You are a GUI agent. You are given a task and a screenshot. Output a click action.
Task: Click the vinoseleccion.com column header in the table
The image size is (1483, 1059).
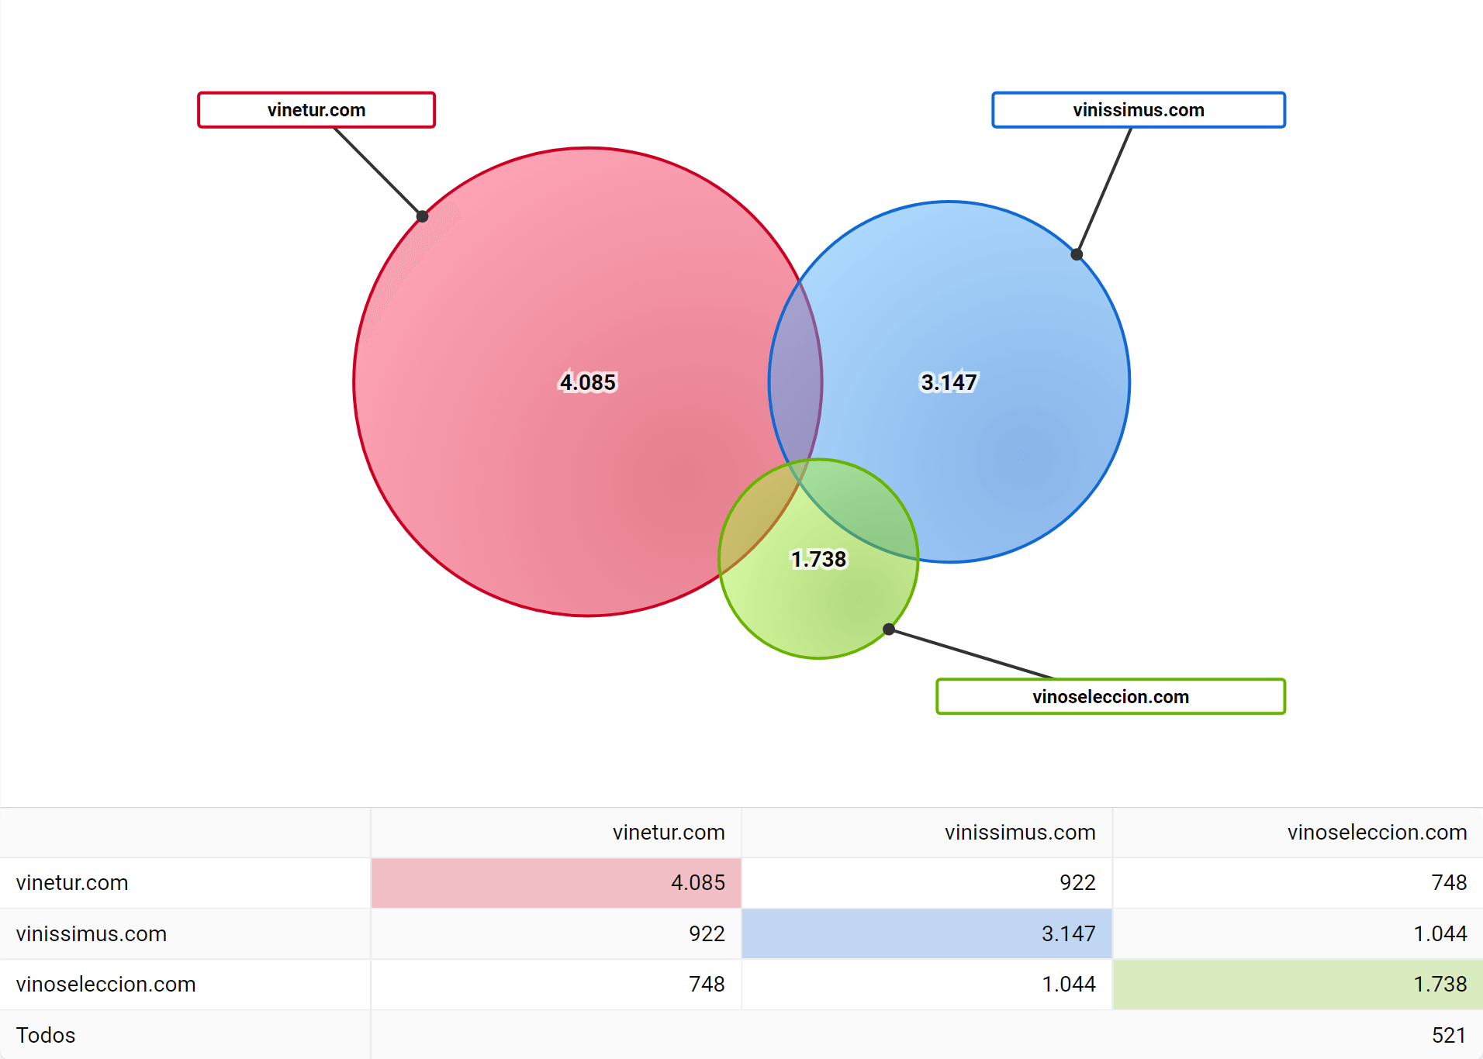(x=1377, y=833)
